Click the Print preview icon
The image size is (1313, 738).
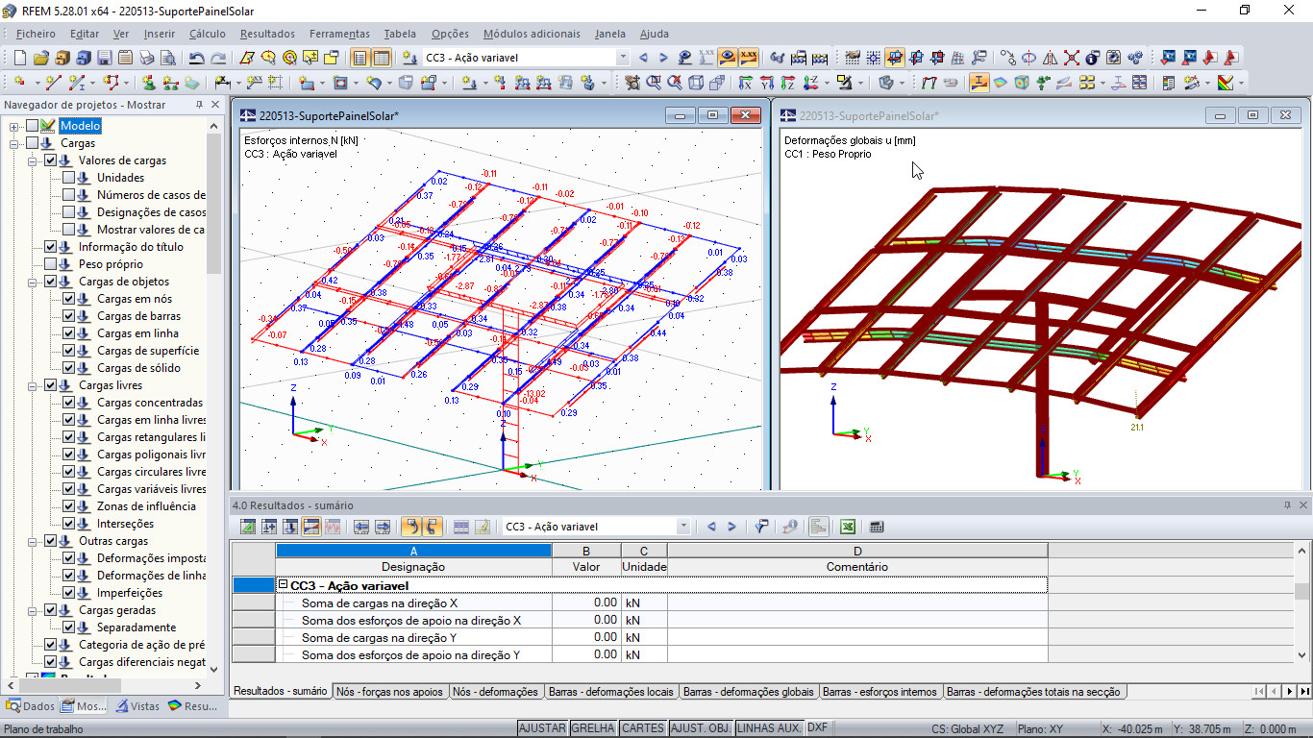168,58
